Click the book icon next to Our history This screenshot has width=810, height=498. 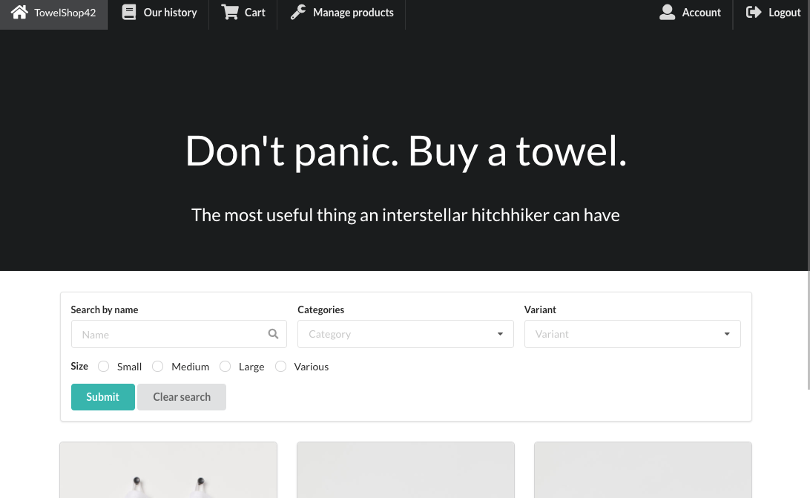129,12
